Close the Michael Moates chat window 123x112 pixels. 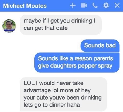pyautogui.click(x=117, y=5)
